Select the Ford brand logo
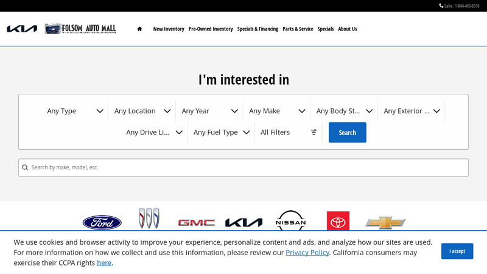487x274 pixels. click(x=102, y=222)
